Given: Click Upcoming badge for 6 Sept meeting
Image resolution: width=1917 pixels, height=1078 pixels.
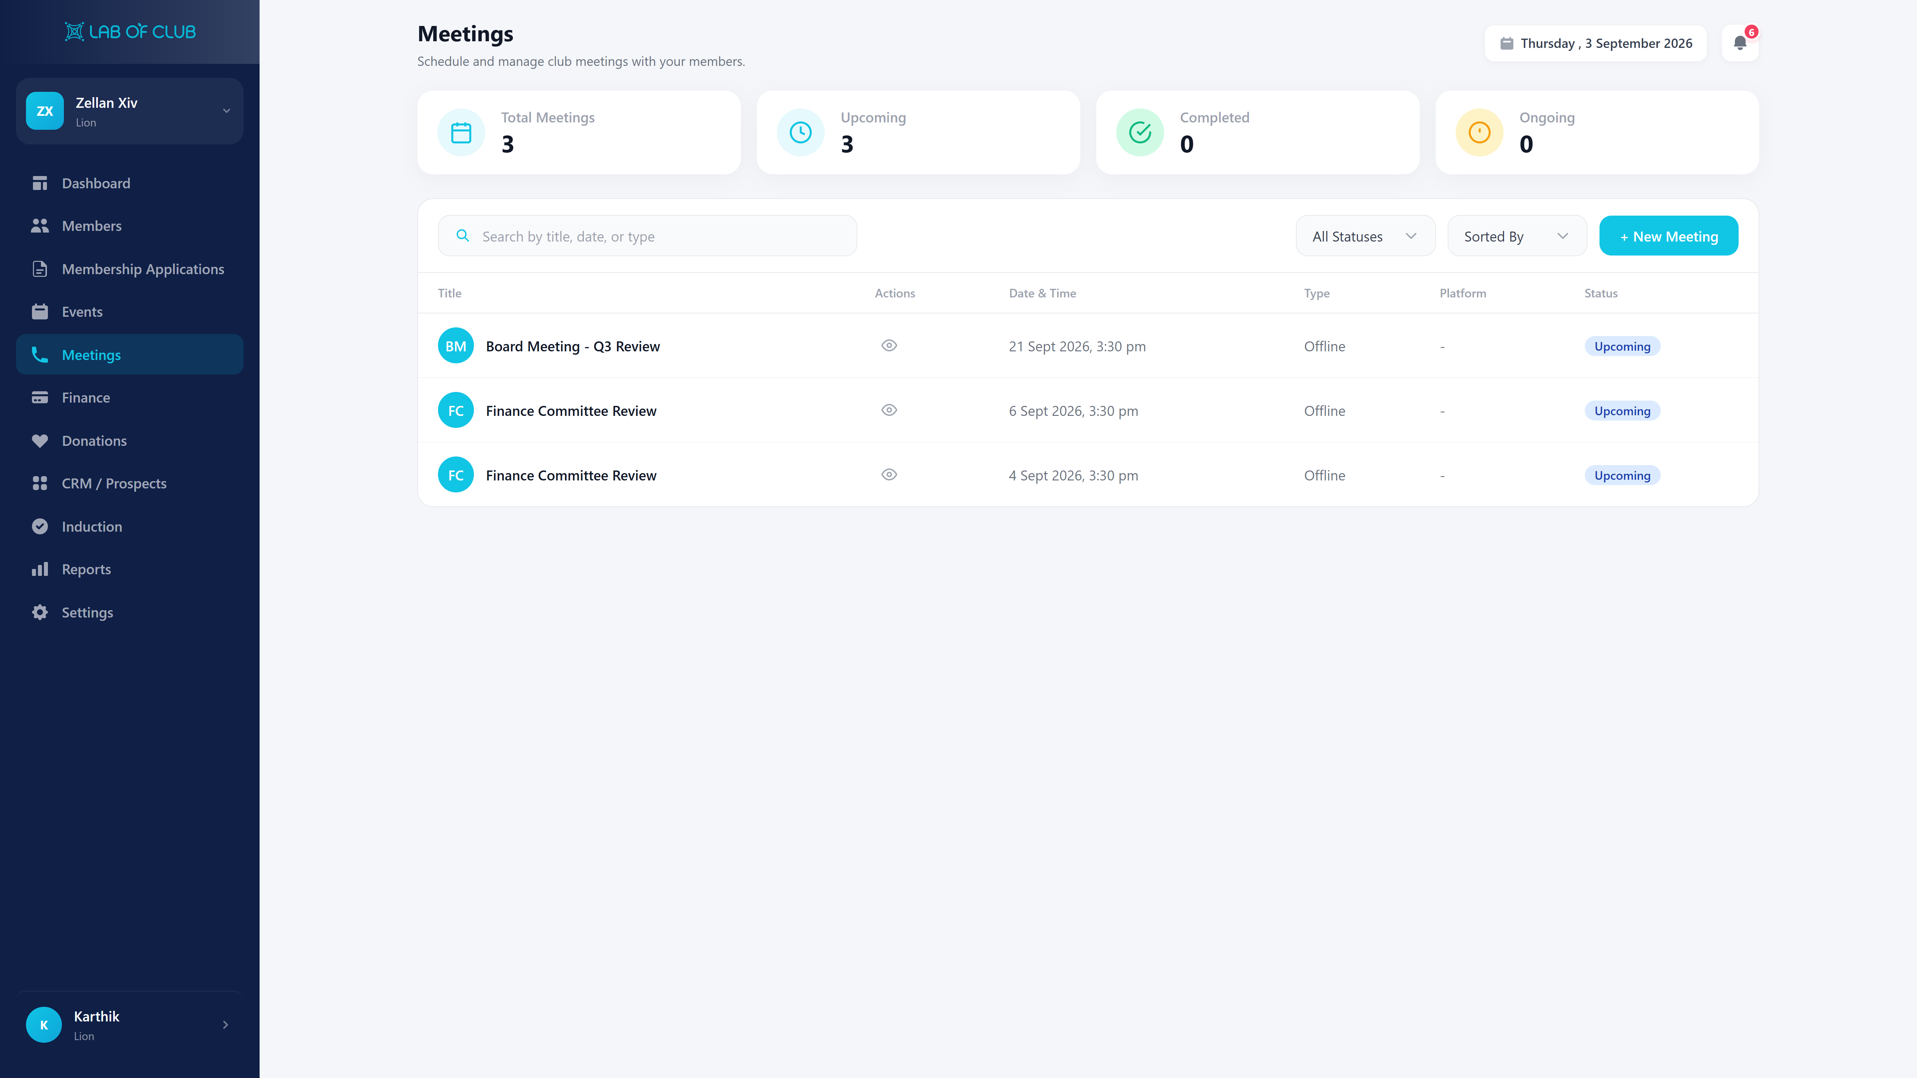Looking at the screenshot, I should point(1622,411).
